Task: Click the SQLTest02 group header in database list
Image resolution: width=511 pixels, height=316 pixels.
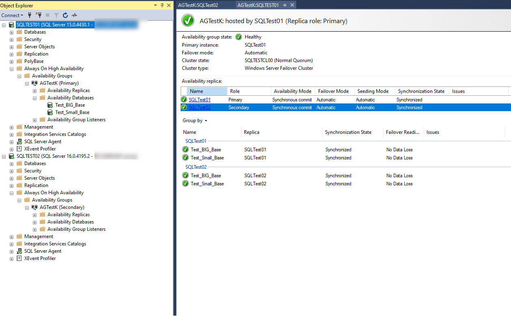Action: tap(196, 167)
